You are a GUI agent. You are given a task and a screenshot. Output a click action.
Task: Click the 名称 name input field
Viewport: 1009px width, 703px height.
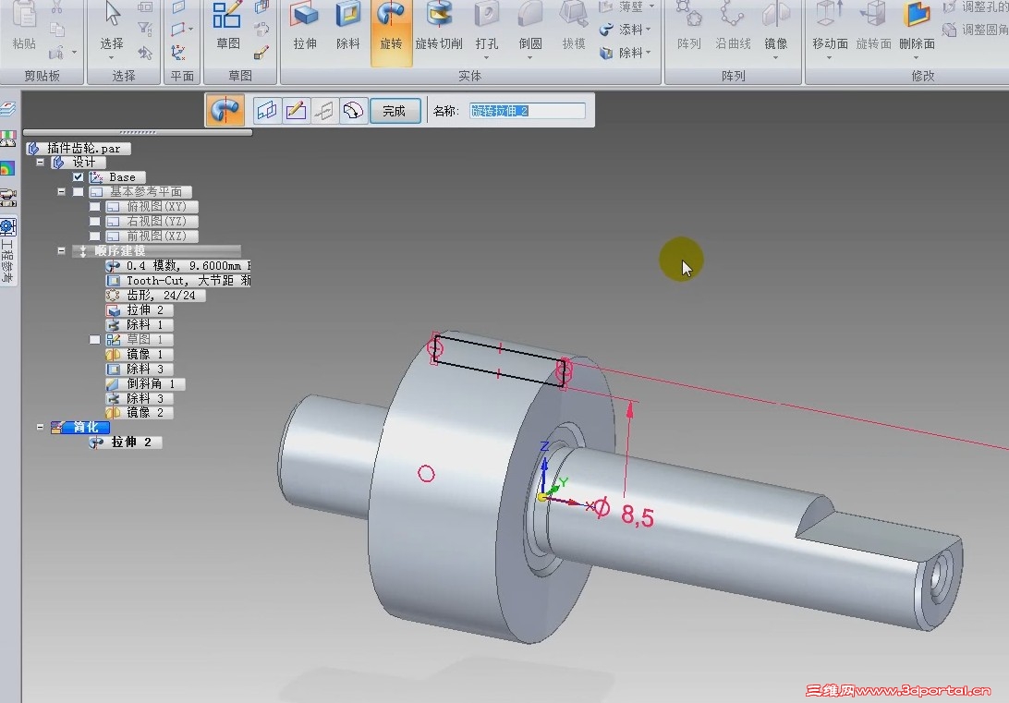[527, 111]
